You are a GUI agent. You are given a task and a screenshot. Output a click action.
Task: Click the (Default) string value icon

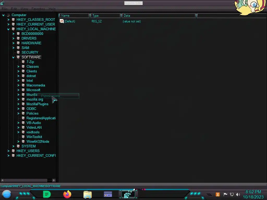(x=62, y=21)
